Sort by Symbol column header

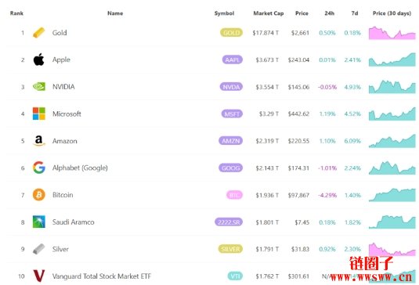(224, 13)
